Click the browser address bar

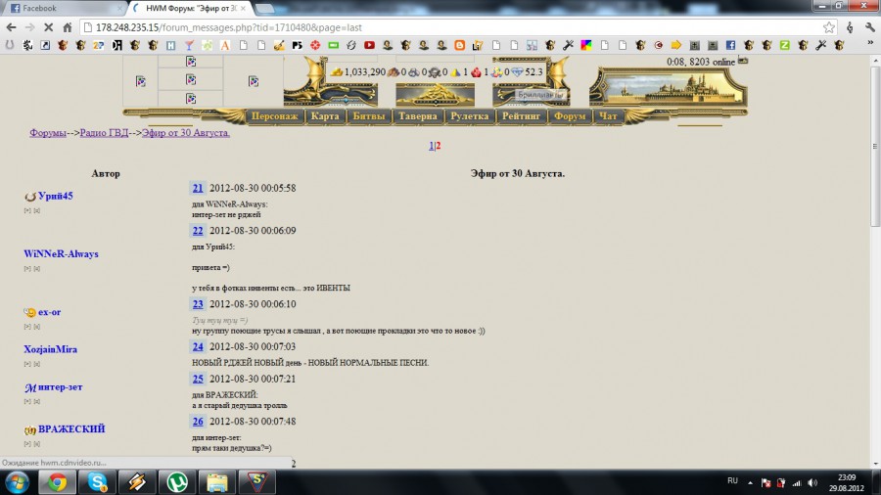coord(440,27)
